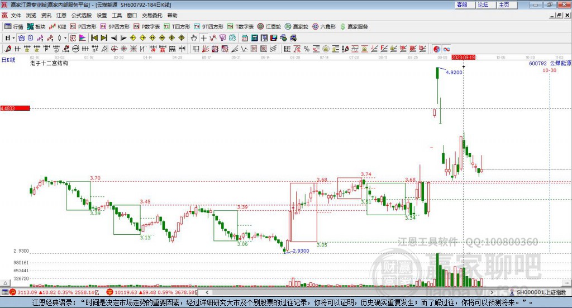Screen dimensions: 572x308
Task: Click the 2.9300 low price label
Action: (301, 251)
